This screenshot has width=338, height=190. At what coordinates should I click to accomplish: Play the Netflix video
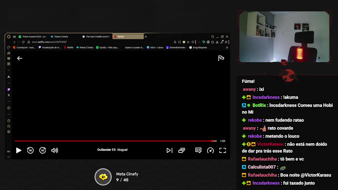[x=18, y=150]
